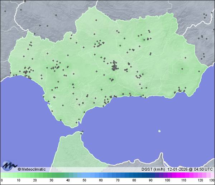Screen dimensions: 215x185
Task: Select the station cluster in the top-right corner
Action: 205,15
